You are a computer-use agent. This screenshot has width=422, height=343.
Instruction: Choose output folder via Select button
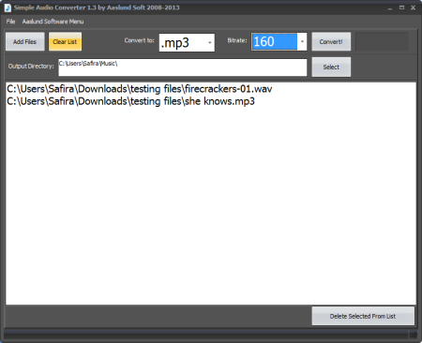331,67
